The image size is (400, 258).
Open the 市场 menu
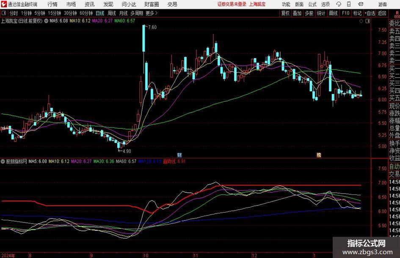(x=71, y=4)
